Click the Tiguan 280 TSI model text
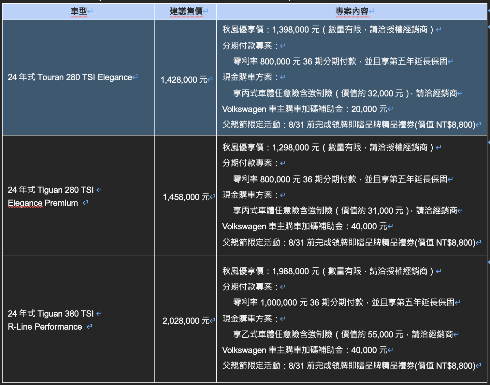Image resolution: width=490 pixels, height=385 pixels. tap(51, 190)
